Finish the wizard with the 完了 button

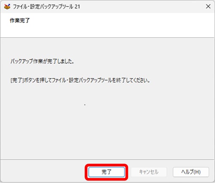pyautogui.click(x=107, y=172)
